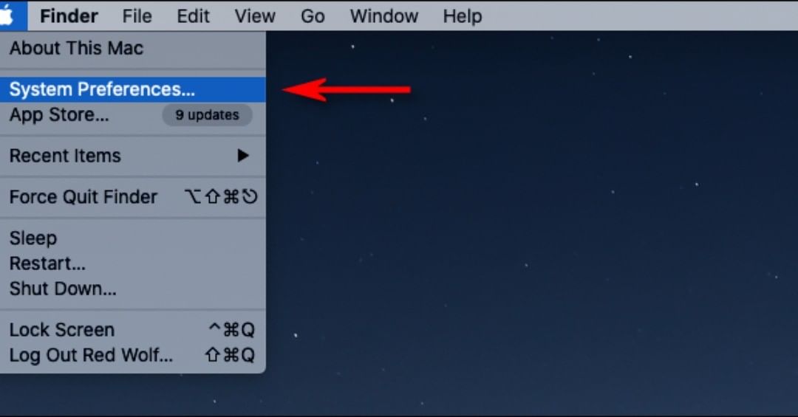Screen dimensions: 798x417
Task: Select Lock Screen
Action: (x=132, y=330)
